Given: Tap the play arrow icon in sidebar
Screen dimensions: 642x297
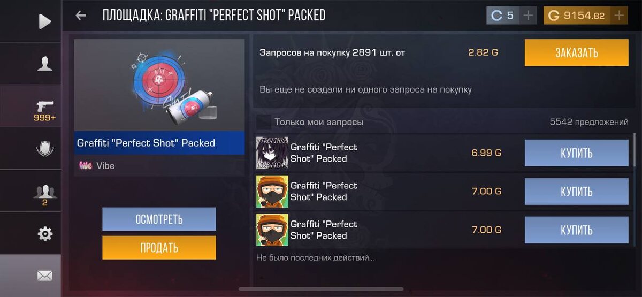Looking at the screenshot, I should pyautogui.click(x=45, y=21).
